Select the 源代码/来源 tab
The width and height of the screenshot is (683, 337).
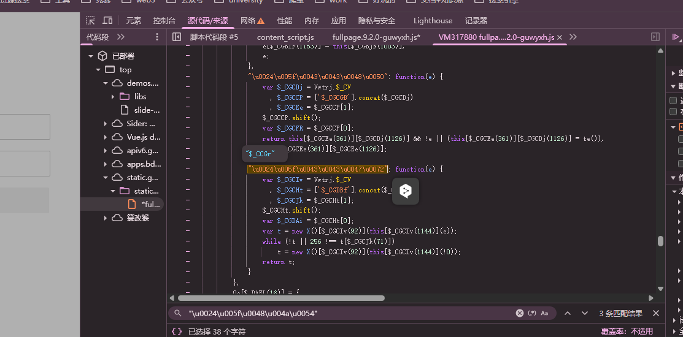pyautogui.click(x=208, y=20)
